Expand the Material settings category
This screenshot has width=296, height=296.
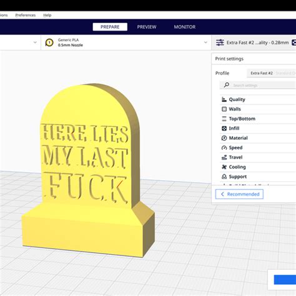point(258,138)
